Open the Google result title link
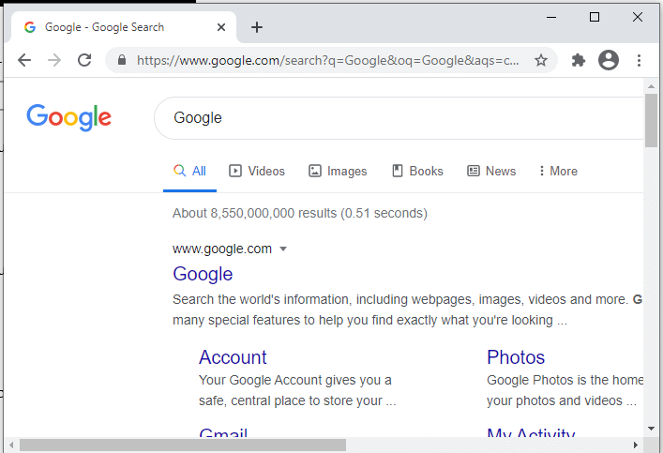This screenshot has width=663, height=453. click(203, 274)
